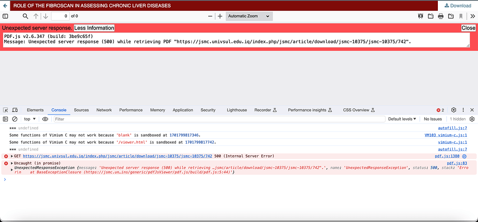Open the VM103 vimium-c.js:1 source link
The height and width of the screenshot is (222, 478).
tap(446, 135)
